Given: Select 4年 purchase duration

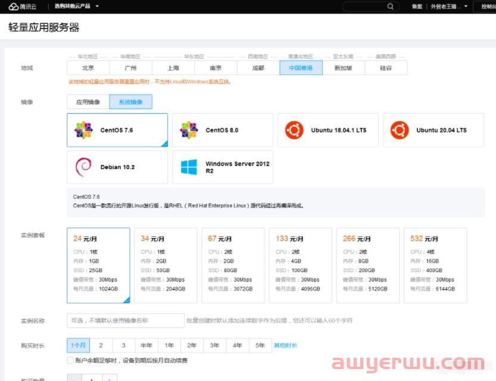Looking at the screenshot, I should tap(238, 345).
